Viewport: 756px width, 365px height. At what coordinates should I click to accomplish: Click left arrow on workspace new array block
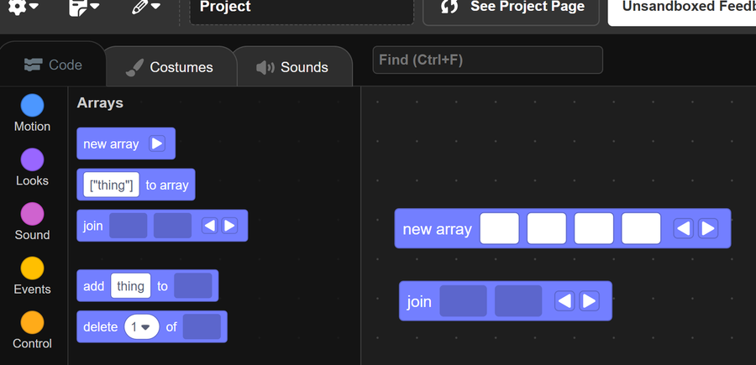685,228
